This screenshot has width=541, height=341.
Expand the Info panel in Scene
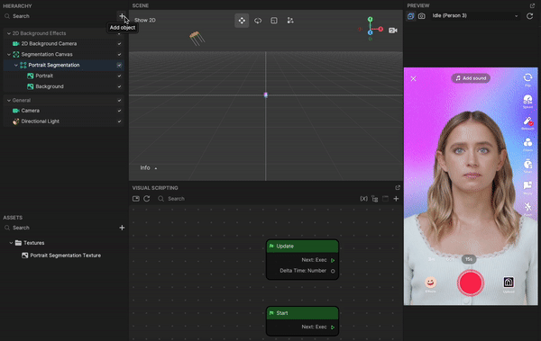[x=149, y=167]
